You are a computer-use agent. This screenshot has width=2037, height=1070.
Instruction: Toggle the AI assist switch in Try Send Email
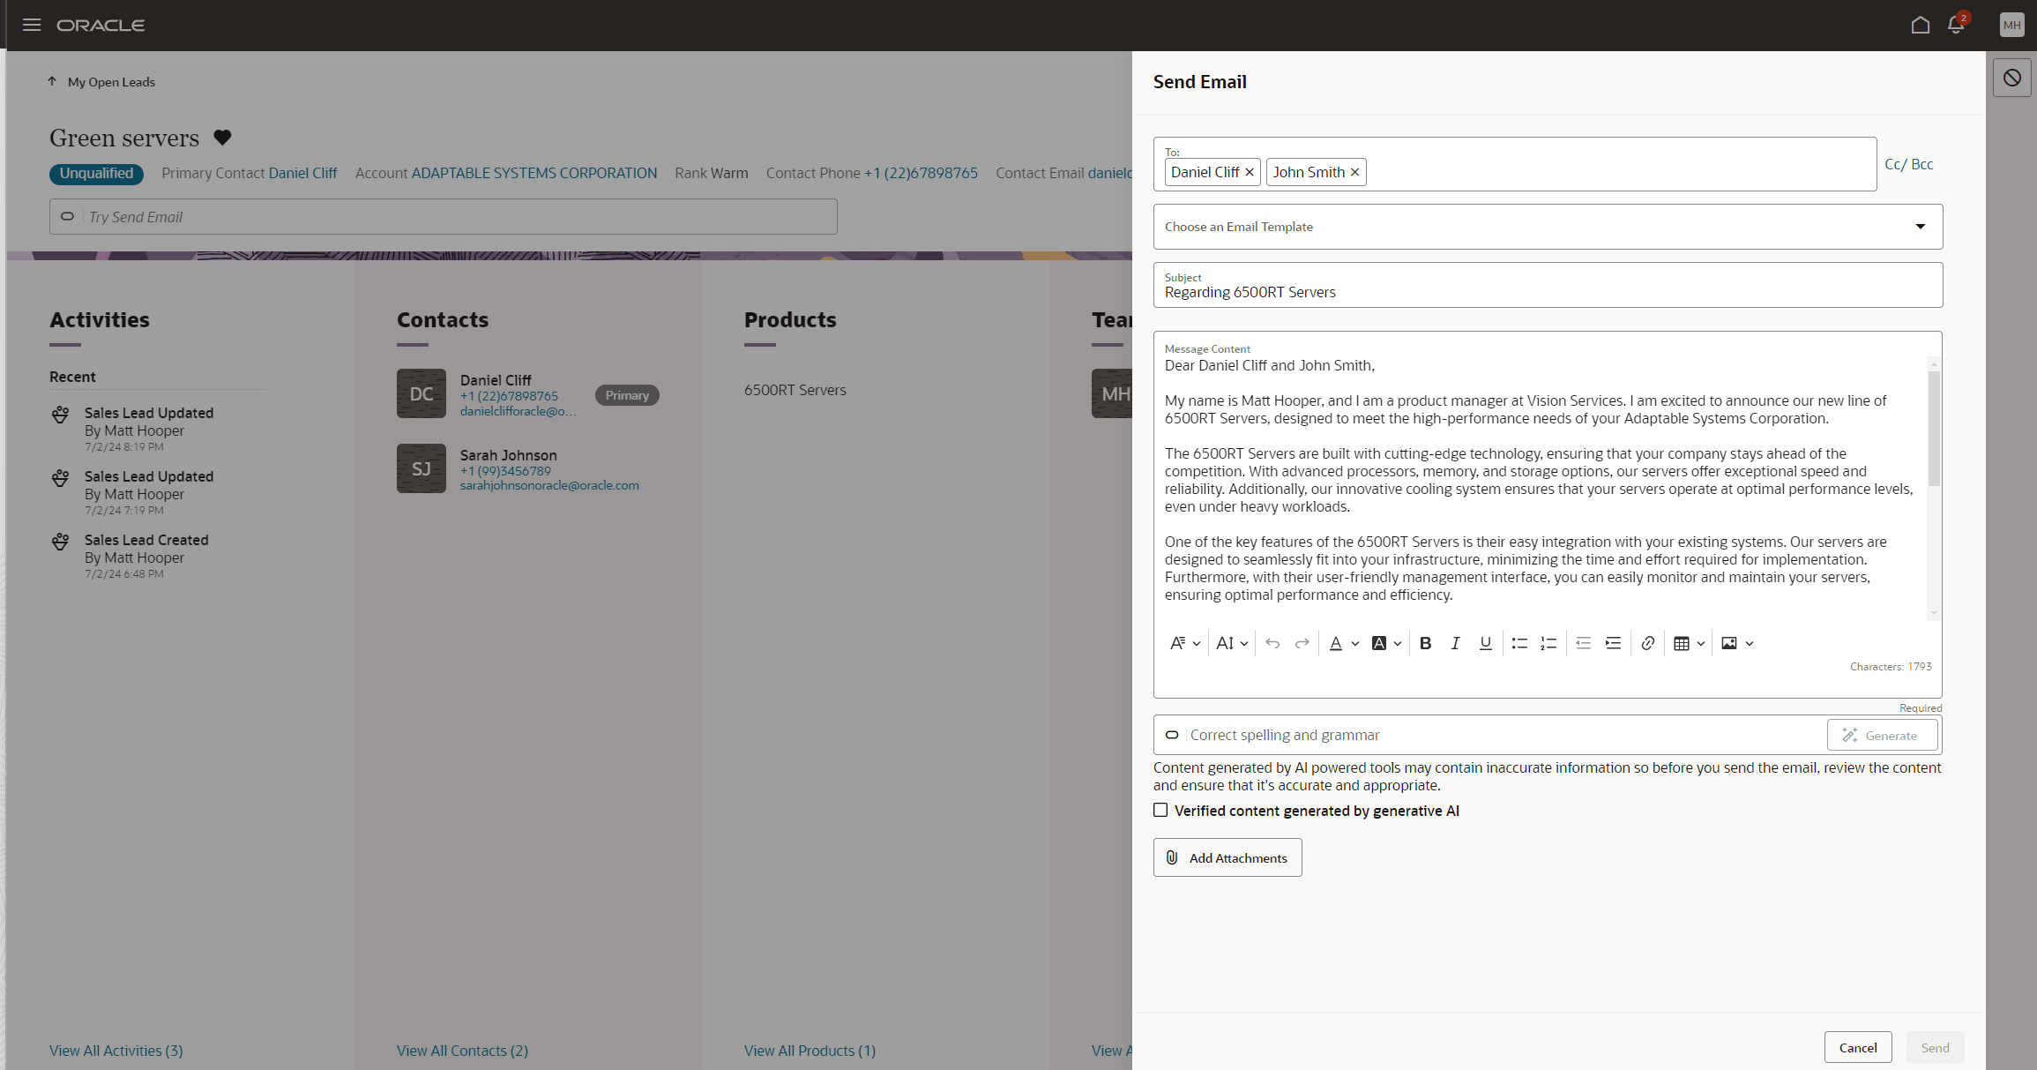coord(68,216)
